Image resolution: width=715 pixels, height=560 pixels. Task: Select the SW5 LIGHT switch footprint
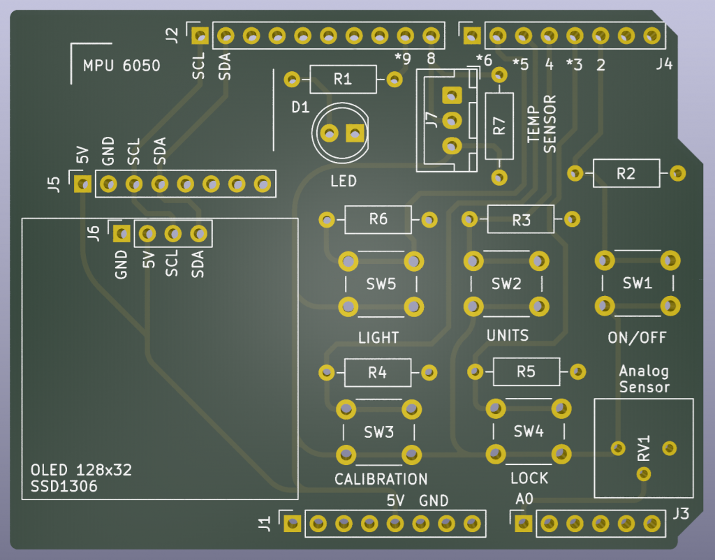(381, 284)
